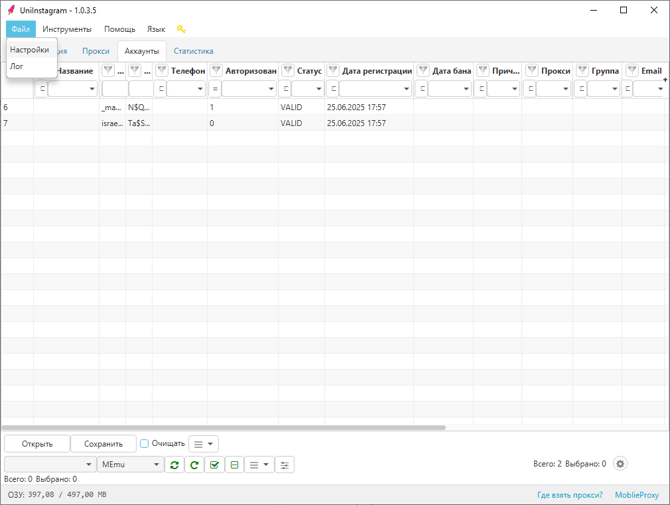
Task: Click the ОЗУ memory usage status text
Action: tap(57, 494)
